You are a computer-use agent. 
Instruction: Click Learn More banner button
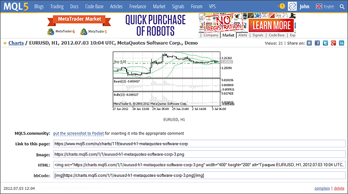[x=271, y=25]
